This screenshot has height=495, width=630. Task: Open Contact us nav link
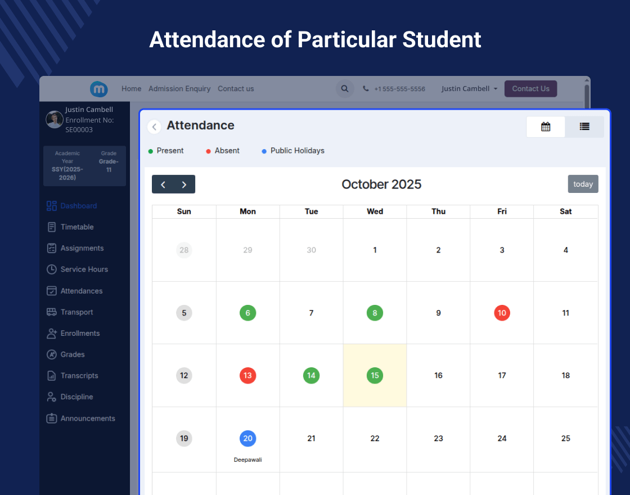[x=236, y=88]
